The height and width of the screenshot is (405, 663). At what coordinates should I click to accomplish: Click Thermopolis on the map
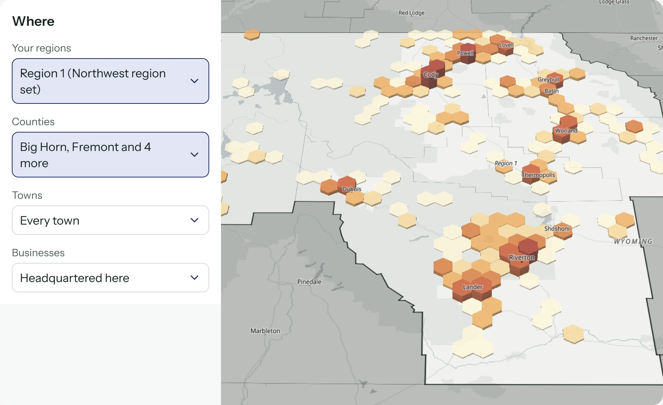[x=538, y=175]
